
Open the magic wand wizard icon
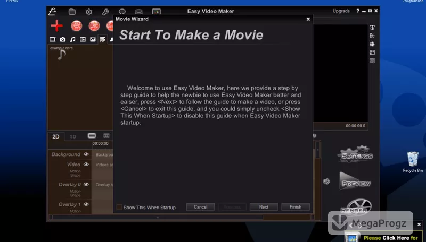52,11
